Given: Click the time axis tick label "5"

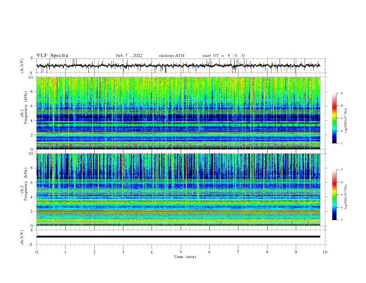Looking at the screenshot, I should point(181,252).
